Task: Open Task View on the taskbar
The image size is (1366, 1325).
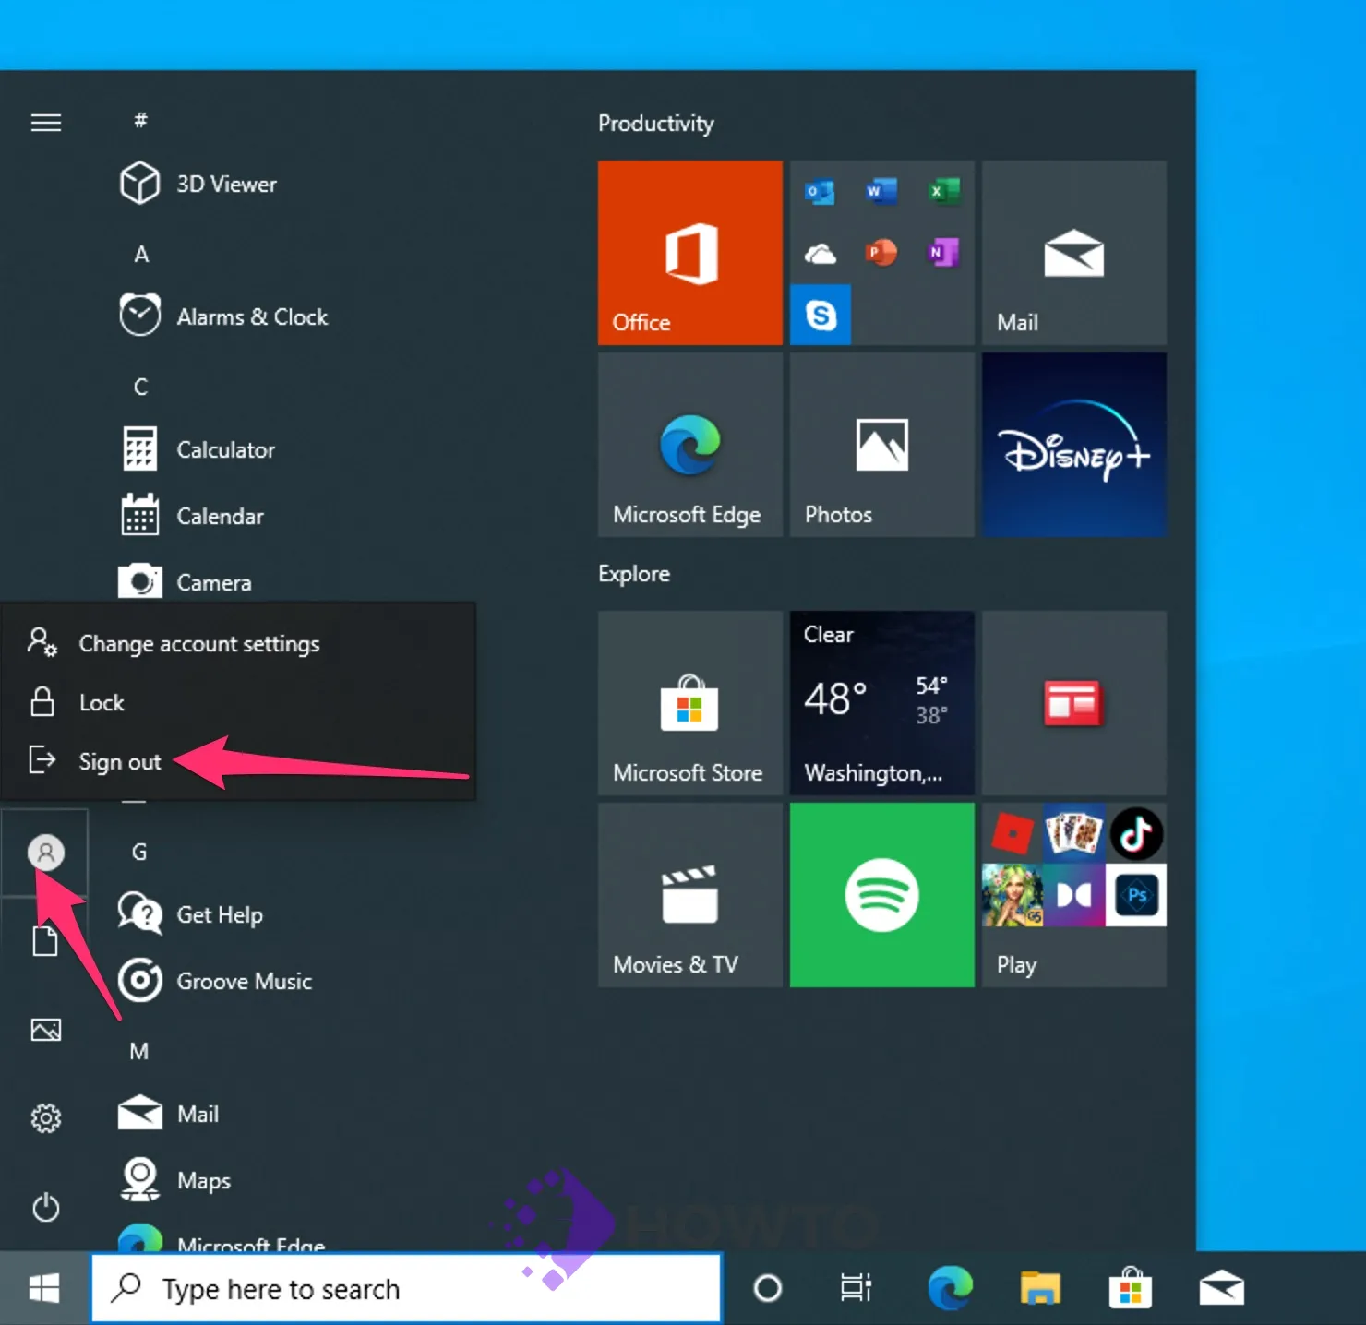Action: 856,1288
